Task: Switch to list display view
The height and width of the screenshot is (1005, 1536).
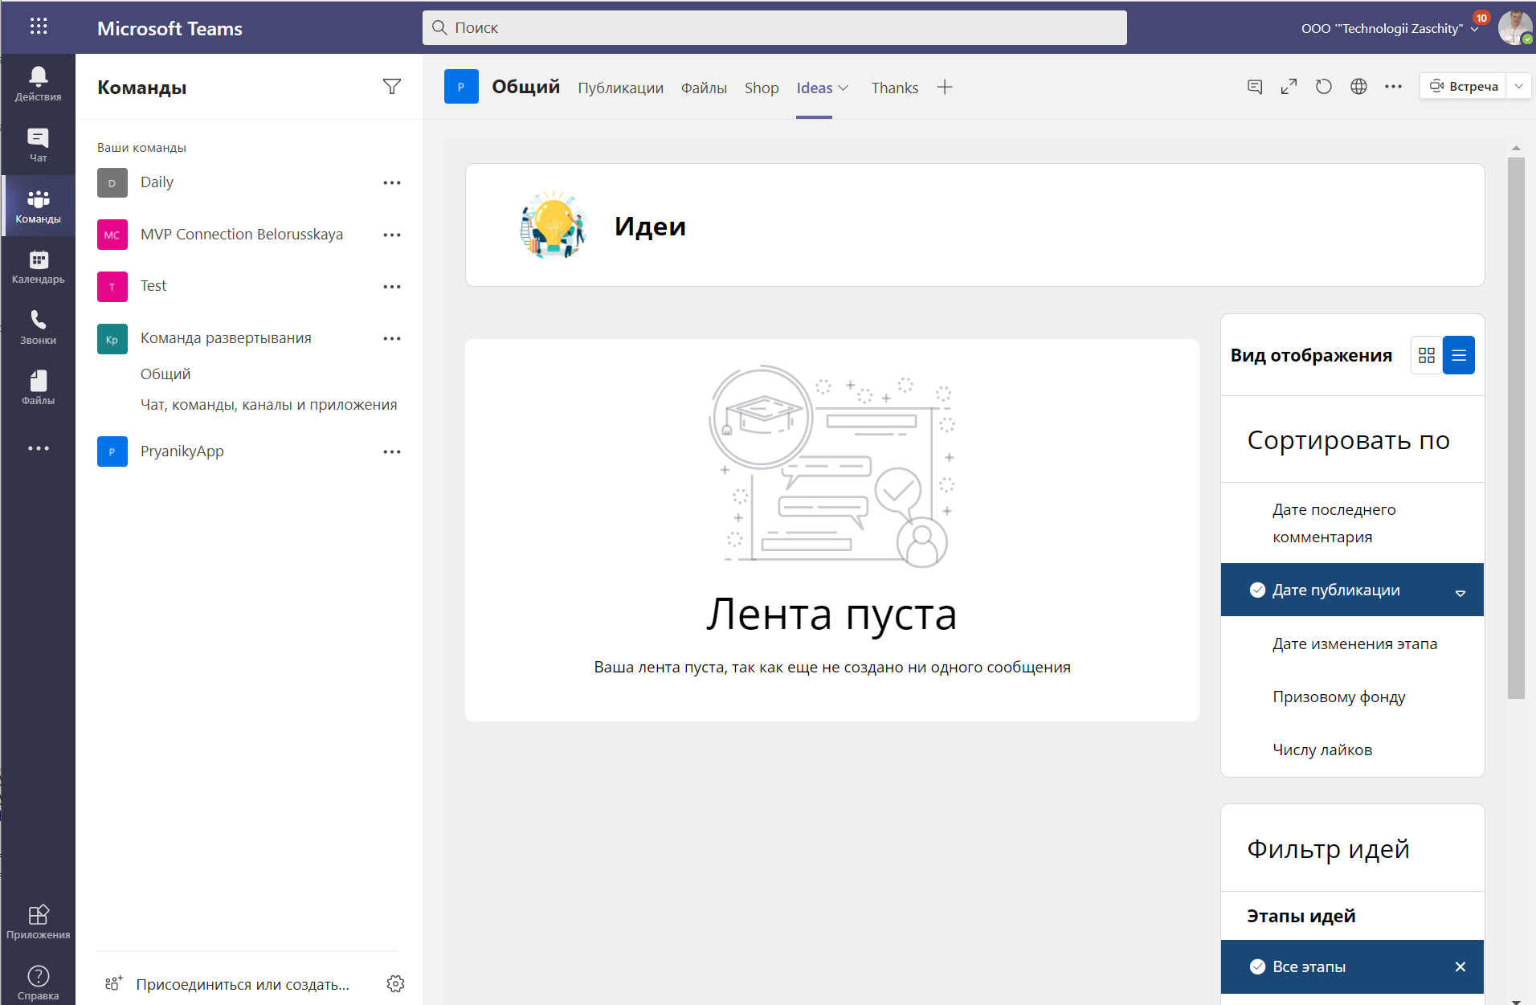Action: click(1459, 355)
